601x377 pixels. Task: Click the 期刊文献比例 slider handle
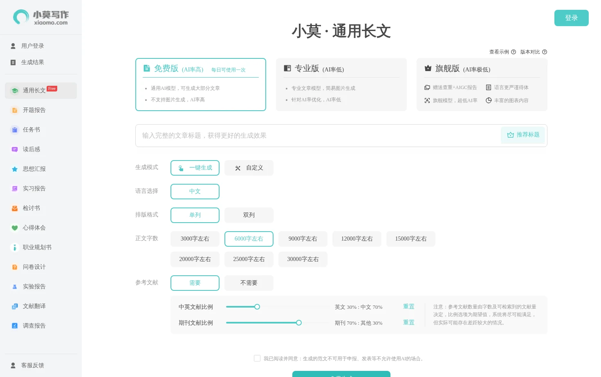pyautogui.click(x=299, y=323)
